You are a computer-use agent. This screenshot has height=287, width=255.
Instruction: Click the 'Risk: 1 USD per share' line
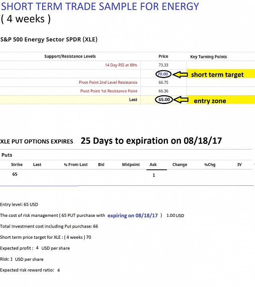[22, 259]
